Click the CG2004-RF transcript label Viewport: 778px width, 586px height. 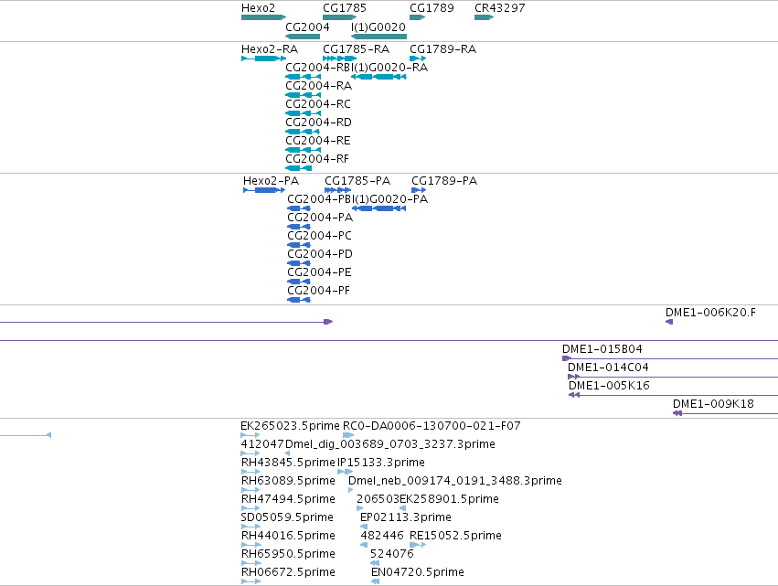point(317,159)
